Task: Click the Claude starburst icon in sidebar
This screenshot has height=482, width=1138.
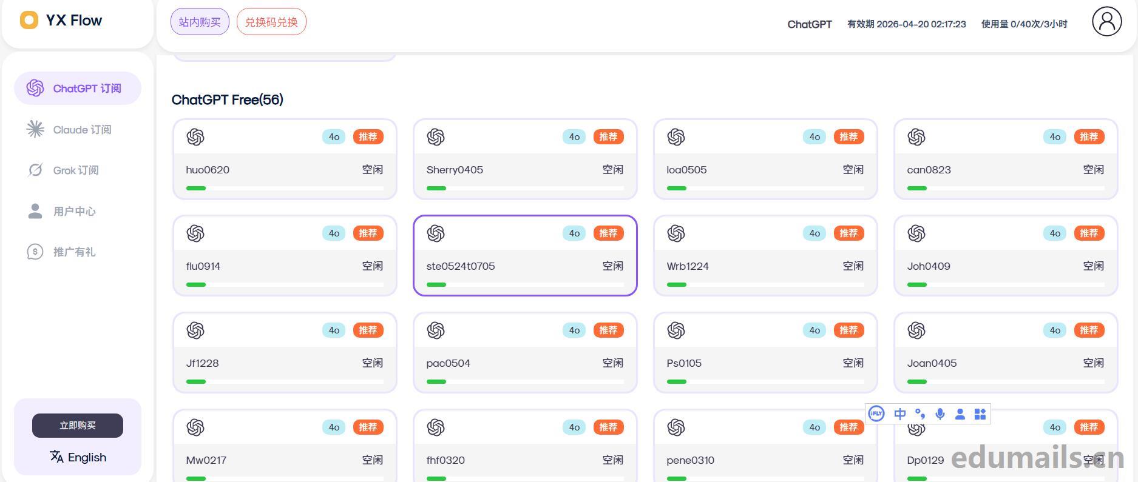Action: pyautogui.click(x=35, y=129)
